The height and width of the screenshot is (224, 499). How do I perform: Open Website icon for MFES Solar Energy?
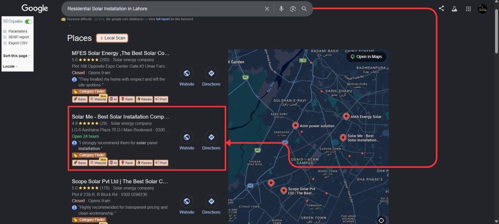(x=187, y=73)
